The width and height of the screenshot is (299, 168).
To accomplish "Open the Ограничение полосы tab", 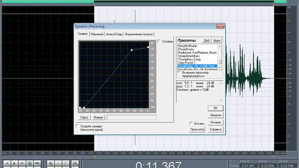I will 139,34.
